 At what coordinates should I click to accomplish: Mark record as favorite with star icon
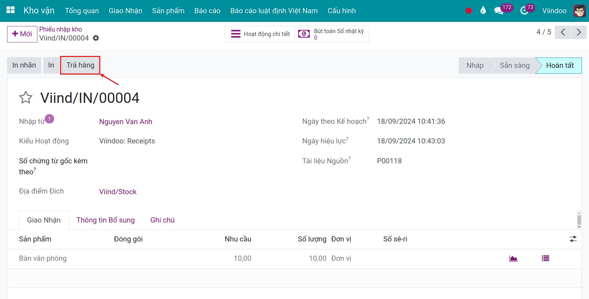tap(26, 98)
